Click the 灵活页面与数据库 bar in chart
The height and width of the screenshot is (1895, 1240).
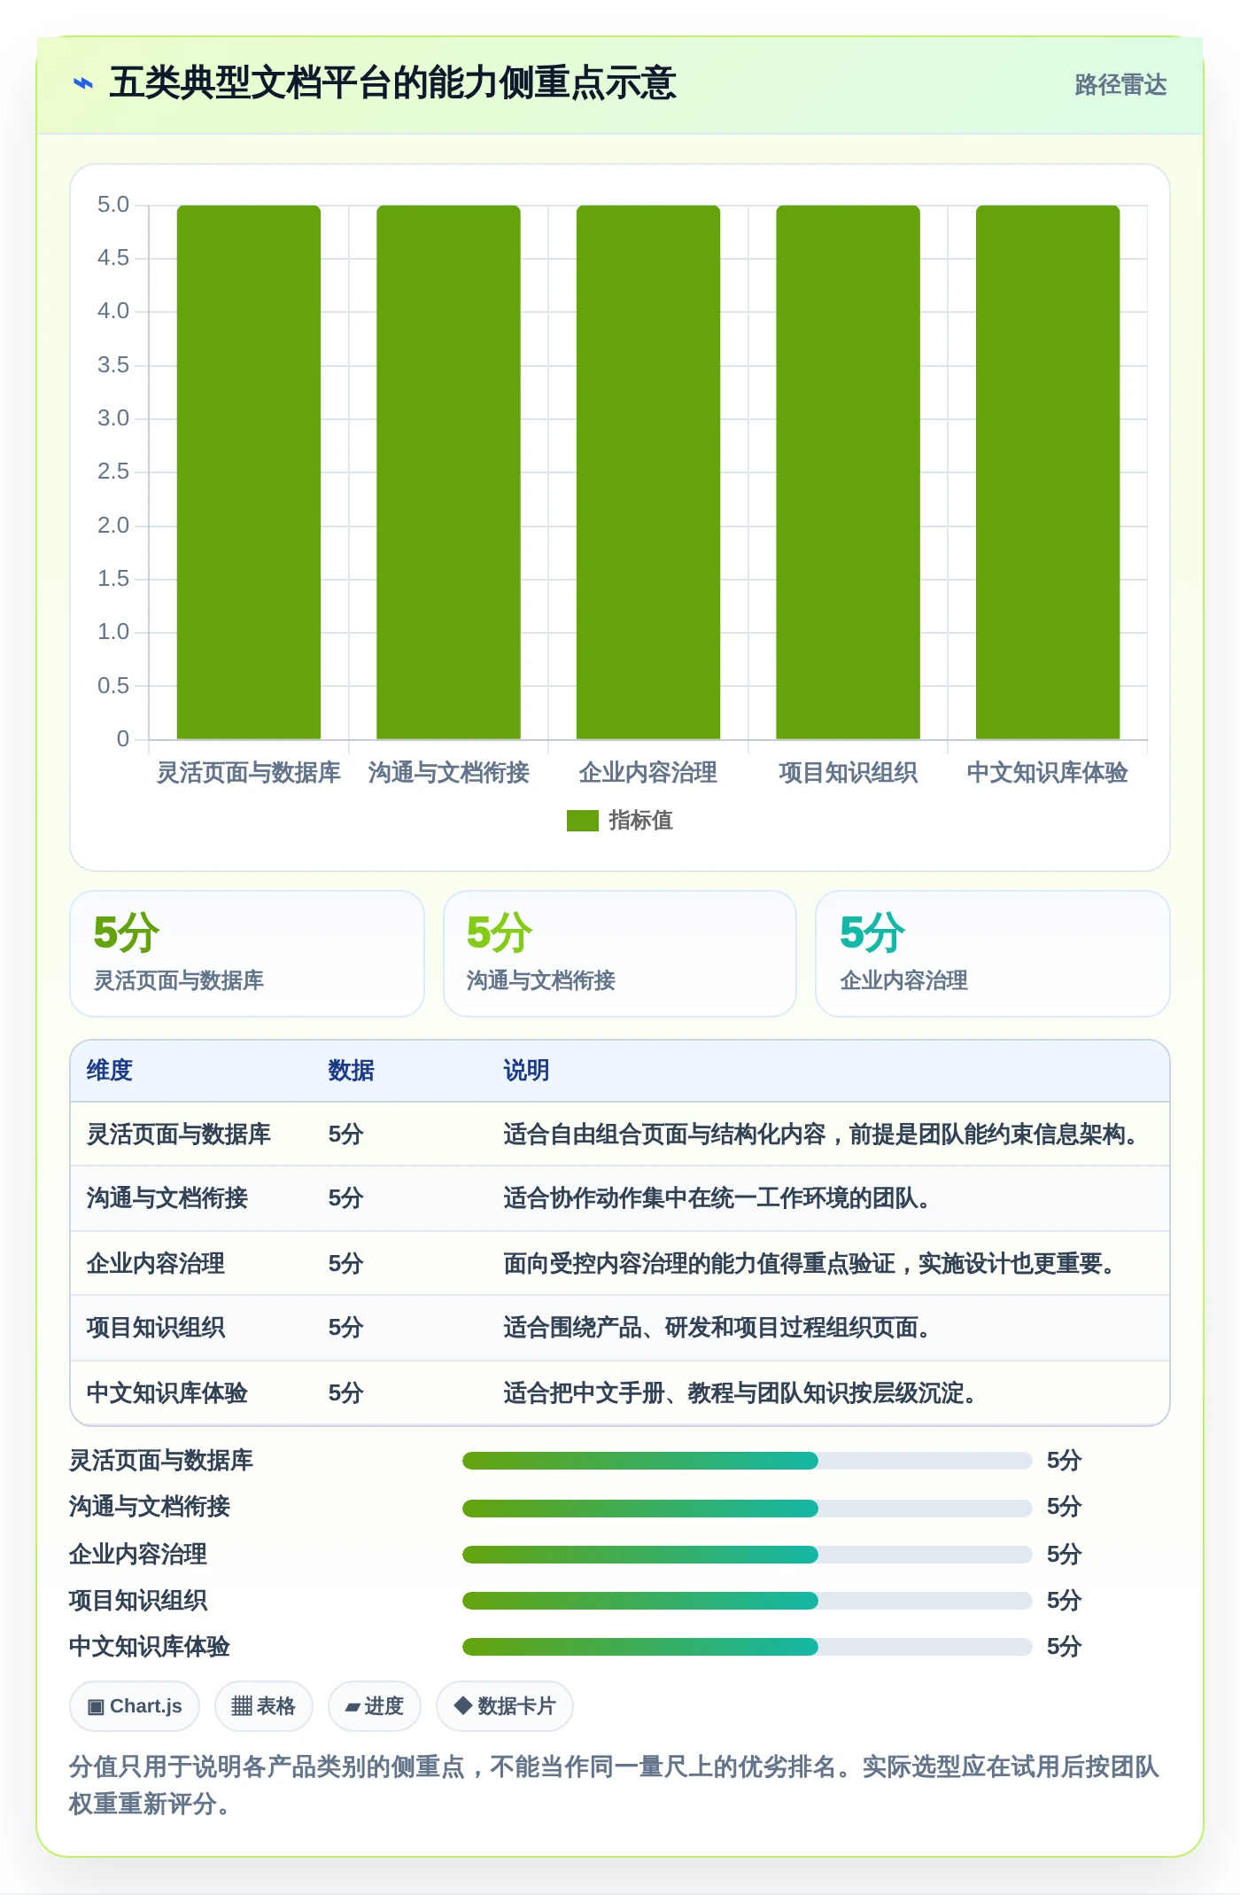pyautogui.click(x=249, y=472)
